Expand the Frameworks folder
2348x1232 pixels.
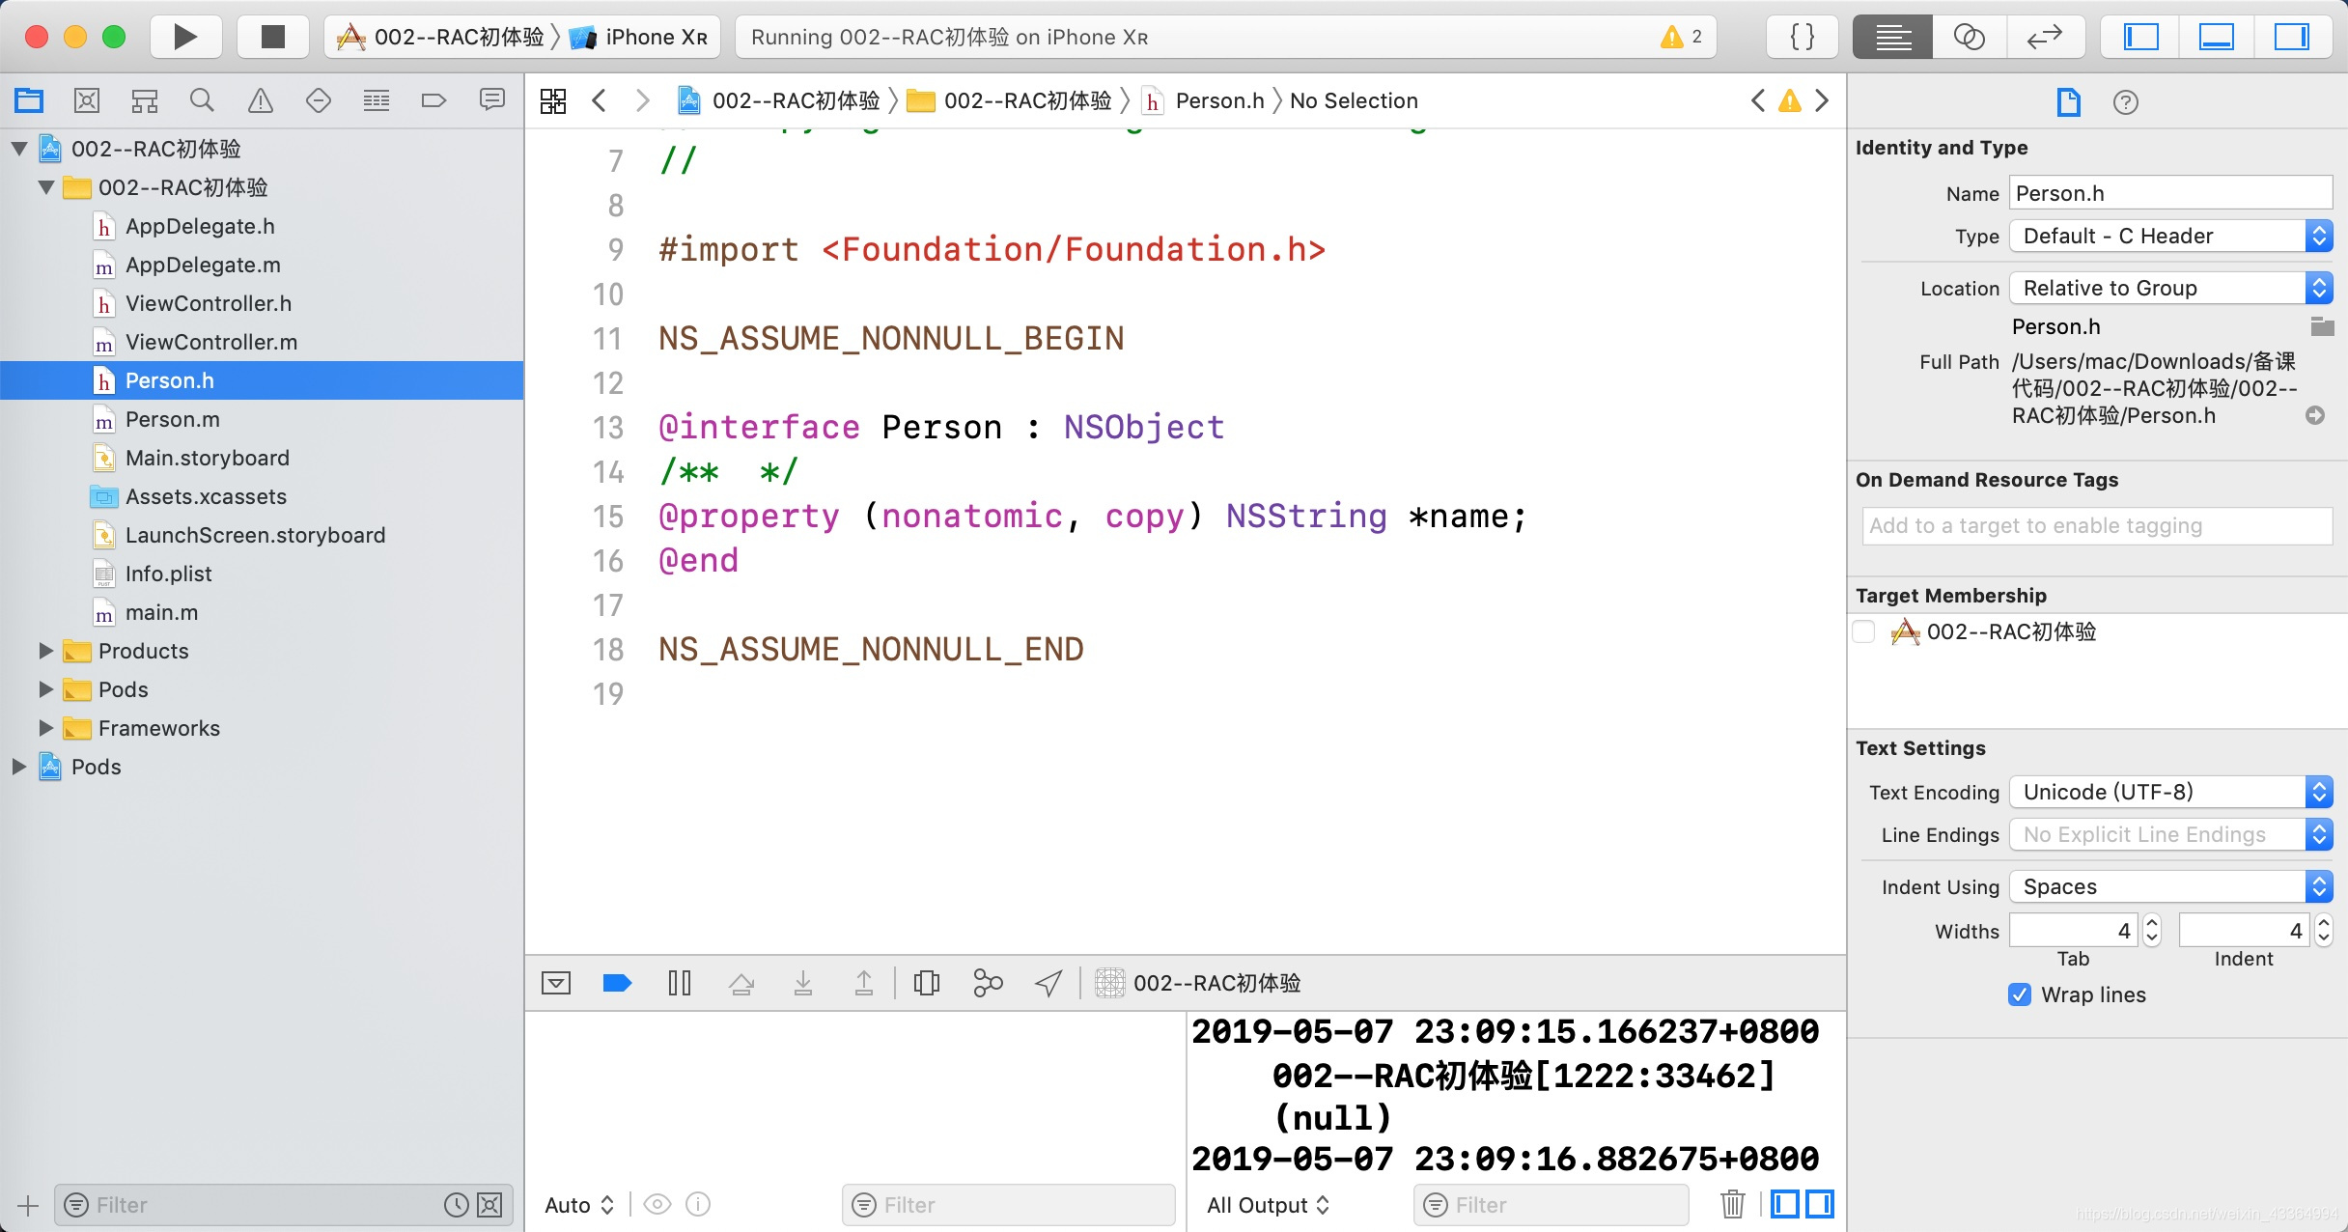(45, 728)
